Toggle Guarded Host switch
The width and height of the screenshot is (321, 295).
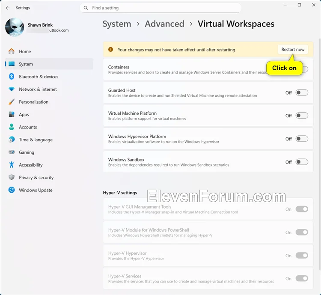[x=302, y=92]
